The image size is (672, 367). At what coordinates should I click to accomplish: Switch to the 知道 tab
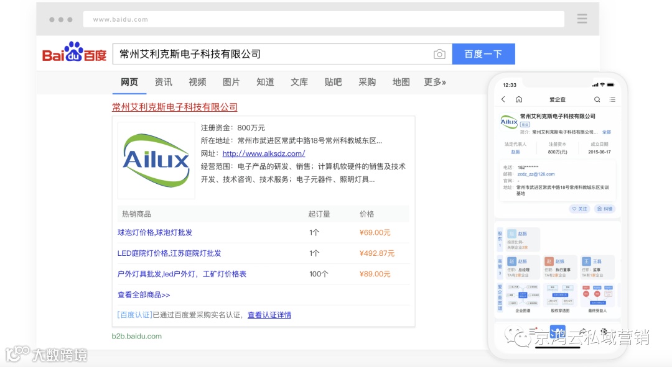pos(265,82)
